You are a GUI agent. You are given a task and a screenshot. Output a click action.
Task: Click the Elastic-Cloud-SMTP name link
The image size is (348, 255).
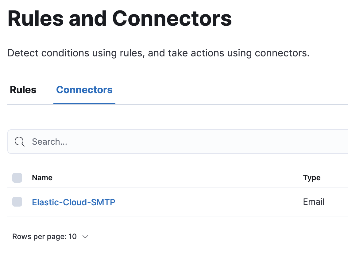(73, 202)
